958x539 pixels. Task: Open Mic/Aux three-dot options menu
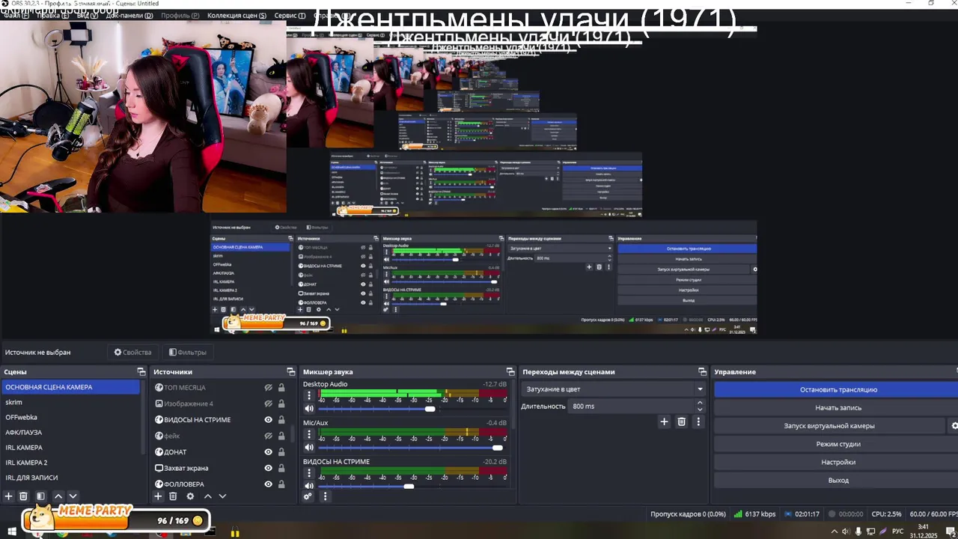pos(309,434)
